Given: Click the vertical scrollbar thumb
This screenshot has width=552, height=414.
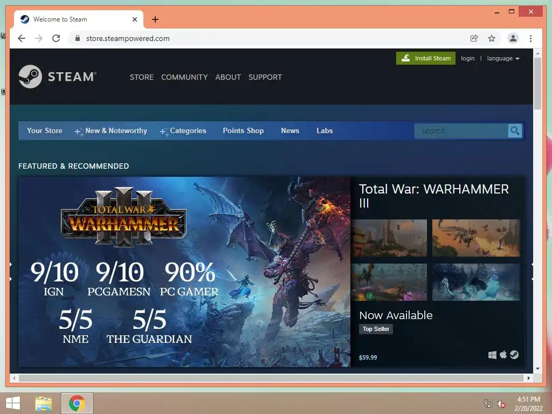Looking at the screenshot, I should pos(537,84).
